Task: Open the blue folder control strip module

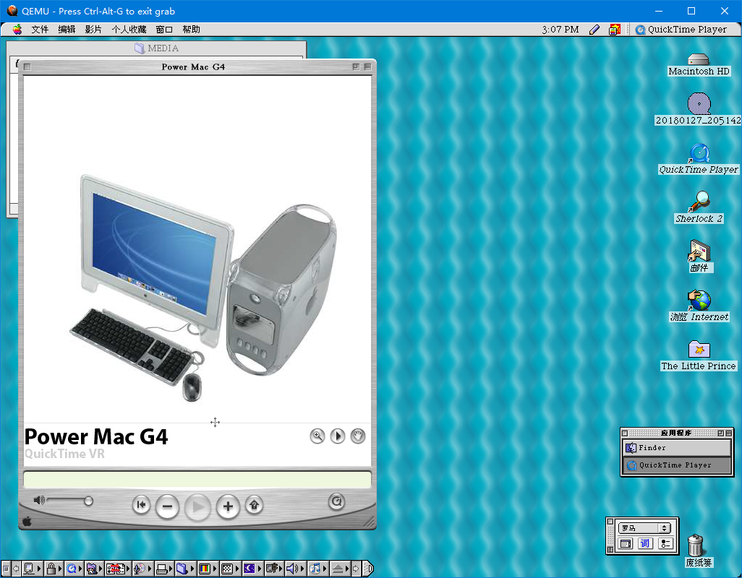Action: point(185,569)
